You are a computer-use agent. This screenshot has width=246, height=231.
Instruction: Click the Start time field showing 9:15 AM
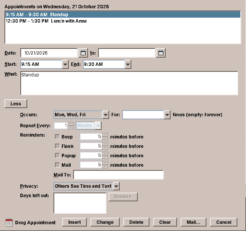(x=41, y=64)
